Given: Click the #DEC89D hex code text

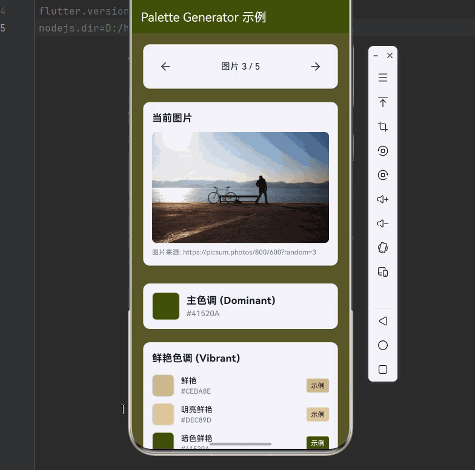Looking at the screenshot, I should tap(196, 420).
